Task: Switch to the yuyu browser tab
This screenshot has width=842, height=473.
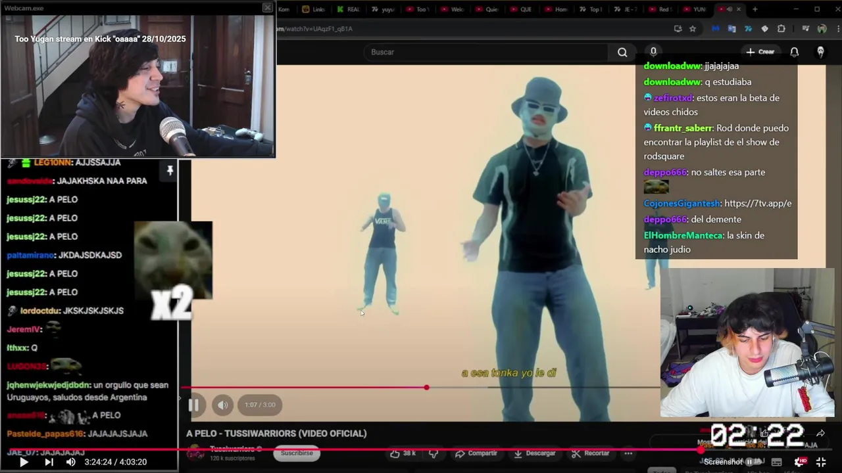Action: [x=382, y=9]
